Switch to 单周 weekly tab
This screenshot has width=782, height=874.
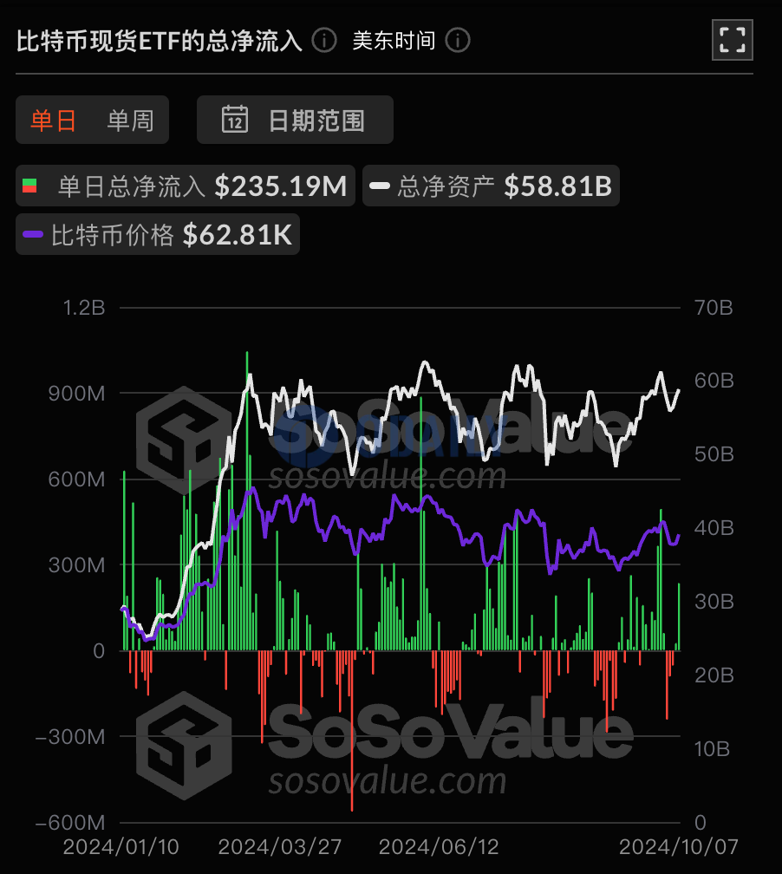130,121
